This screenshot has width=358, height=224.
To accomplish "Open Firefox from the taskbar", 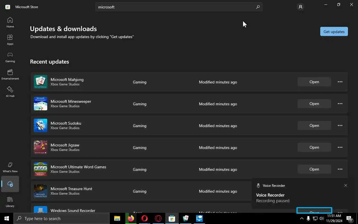I will tap(131, 218).
